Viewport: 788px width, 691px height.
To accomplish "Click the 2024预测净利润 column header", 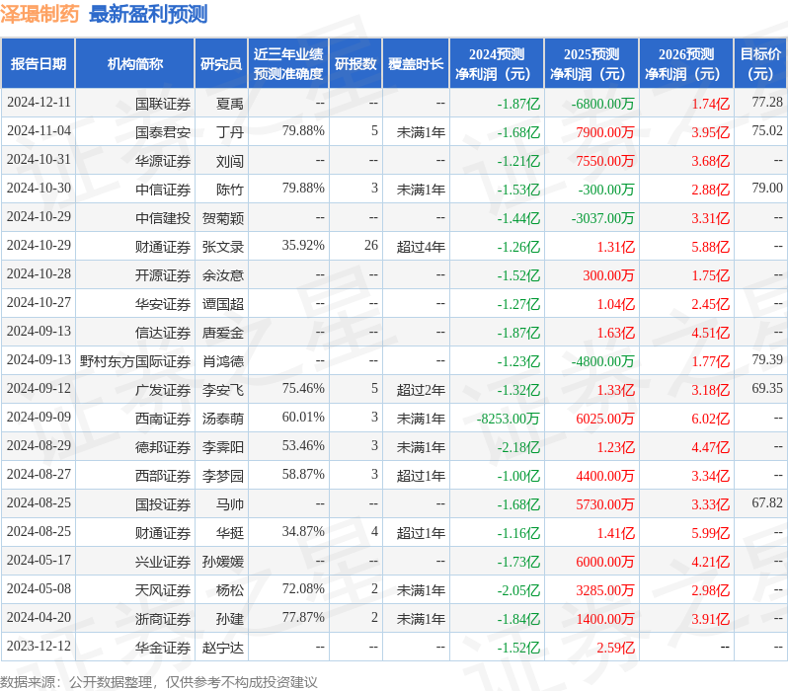I will tap(496, 64).
